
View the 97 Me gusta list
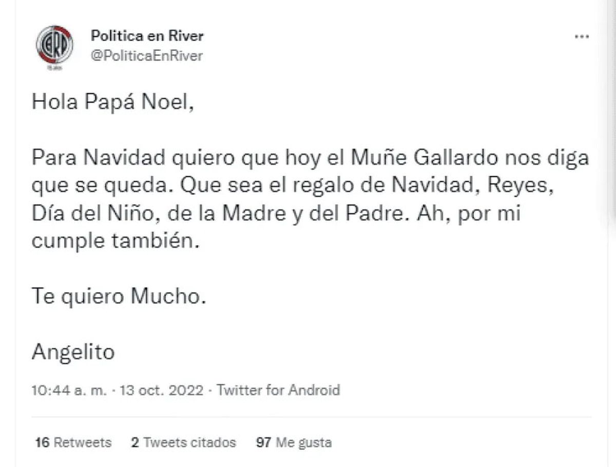click(294, 442)
